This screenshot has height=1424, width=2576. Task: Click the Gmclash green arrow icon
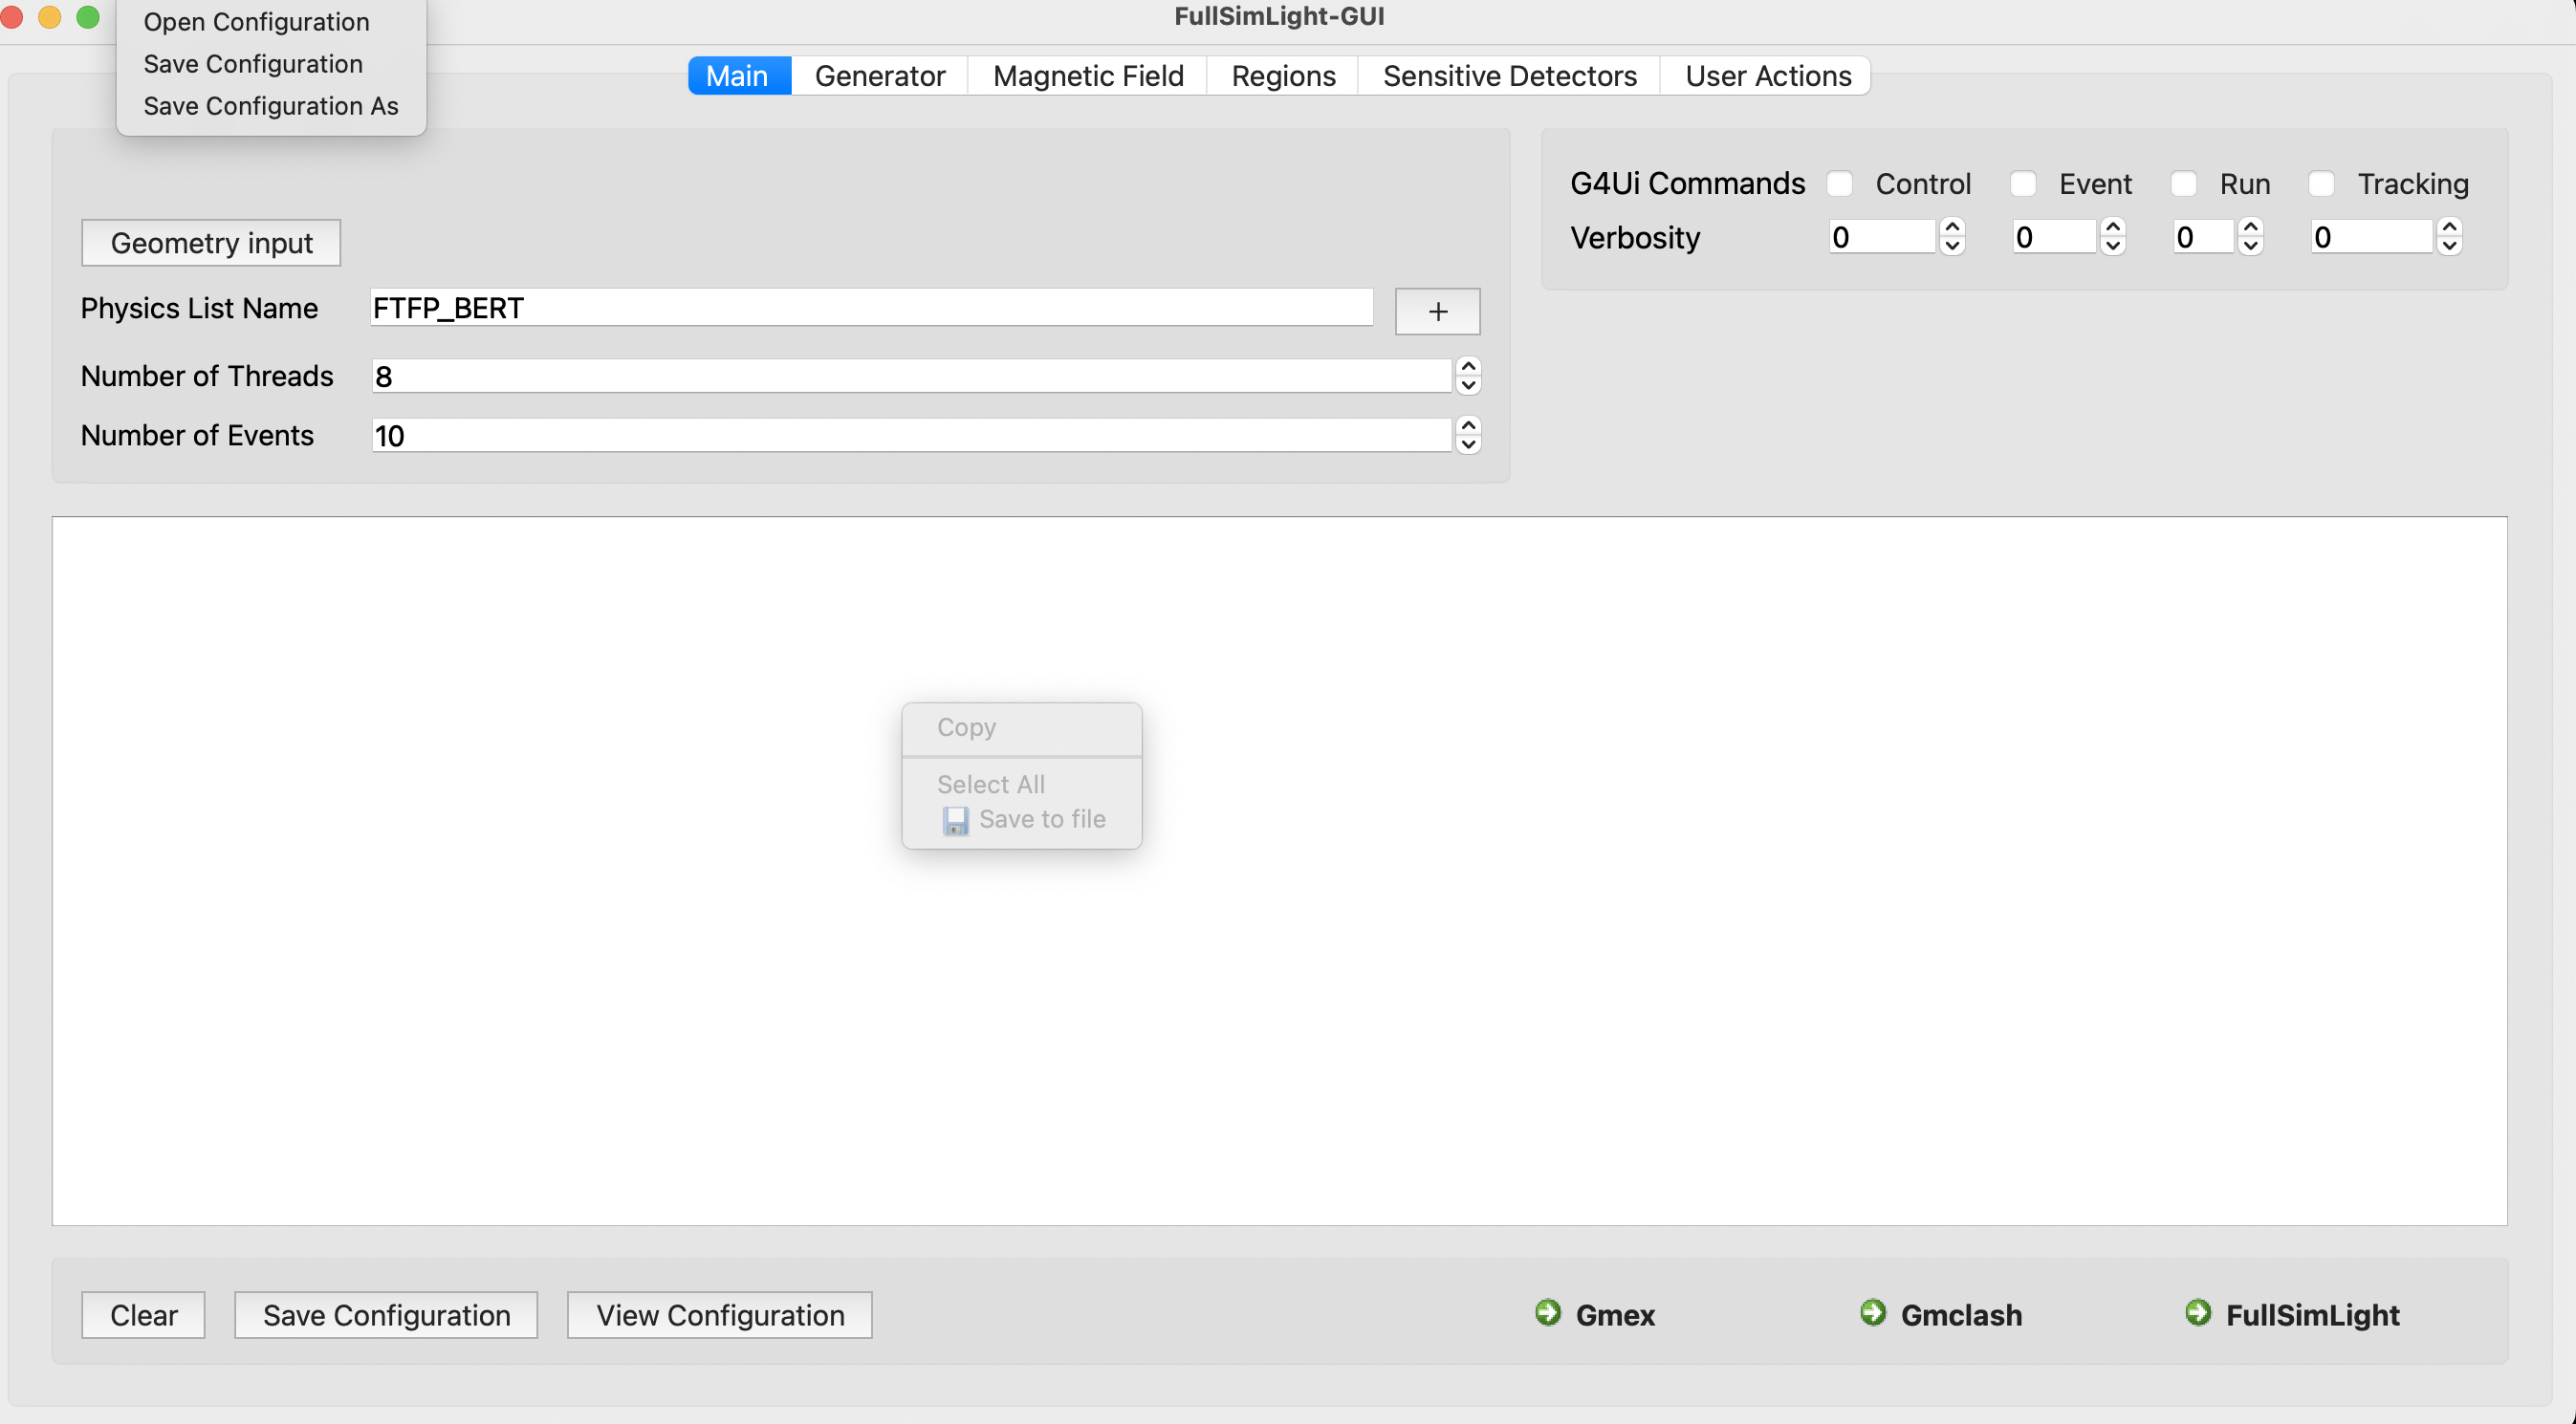1872,1312
